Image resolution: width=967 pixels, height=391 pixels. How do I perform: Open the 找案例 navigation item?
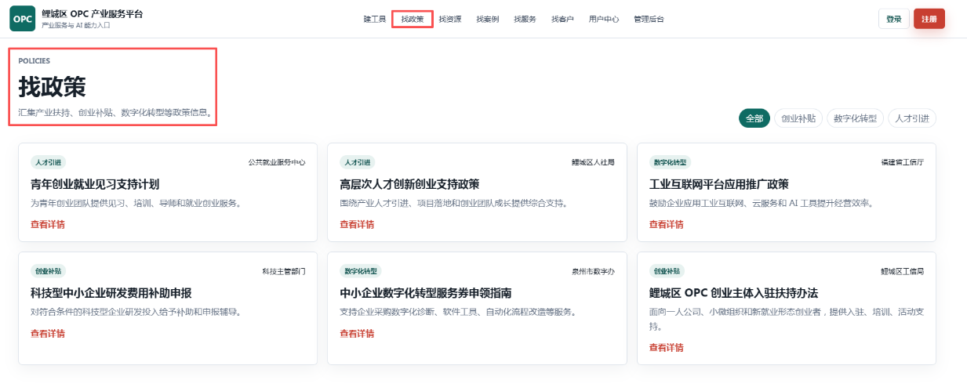point(488,19)
